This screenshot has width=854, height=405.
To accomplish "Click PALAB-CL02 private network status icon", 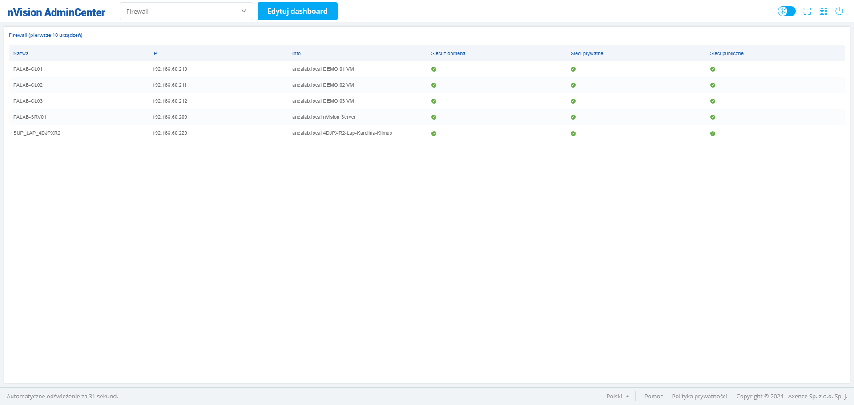I will click(573, 85).
